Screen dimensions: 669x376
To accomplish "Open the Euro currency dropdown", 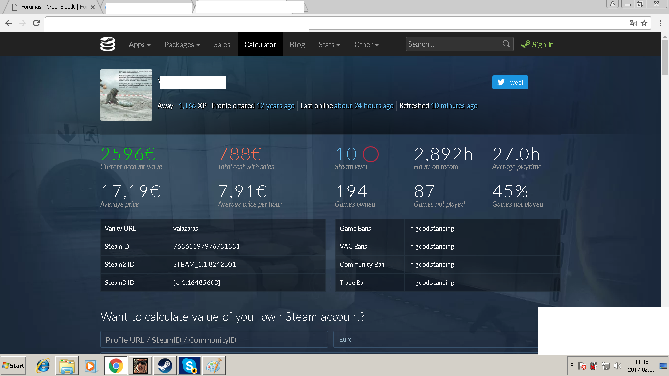I will 435,339.
